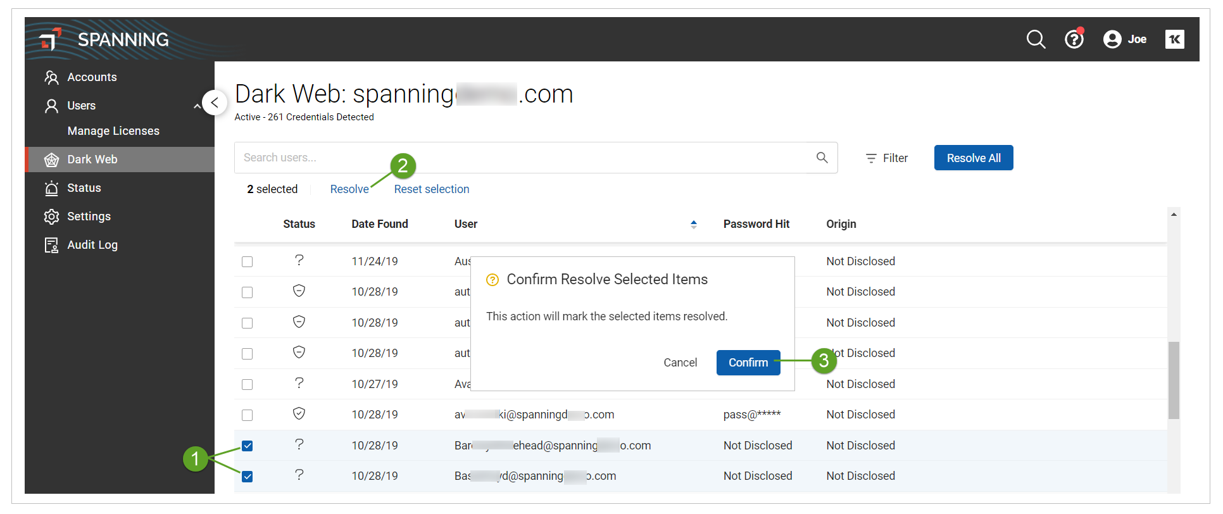
Task: Click question mark status icon in Bas...d row
Action: point(299,475)
